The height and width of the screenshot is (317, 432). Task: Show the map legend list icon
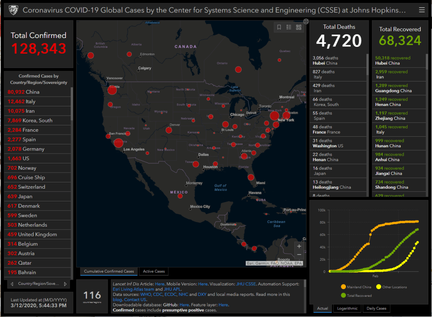point(289,27)
